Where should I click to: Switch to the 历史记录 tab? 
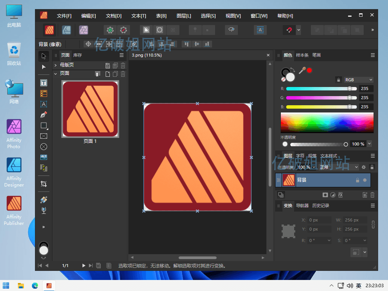point(321,206)
